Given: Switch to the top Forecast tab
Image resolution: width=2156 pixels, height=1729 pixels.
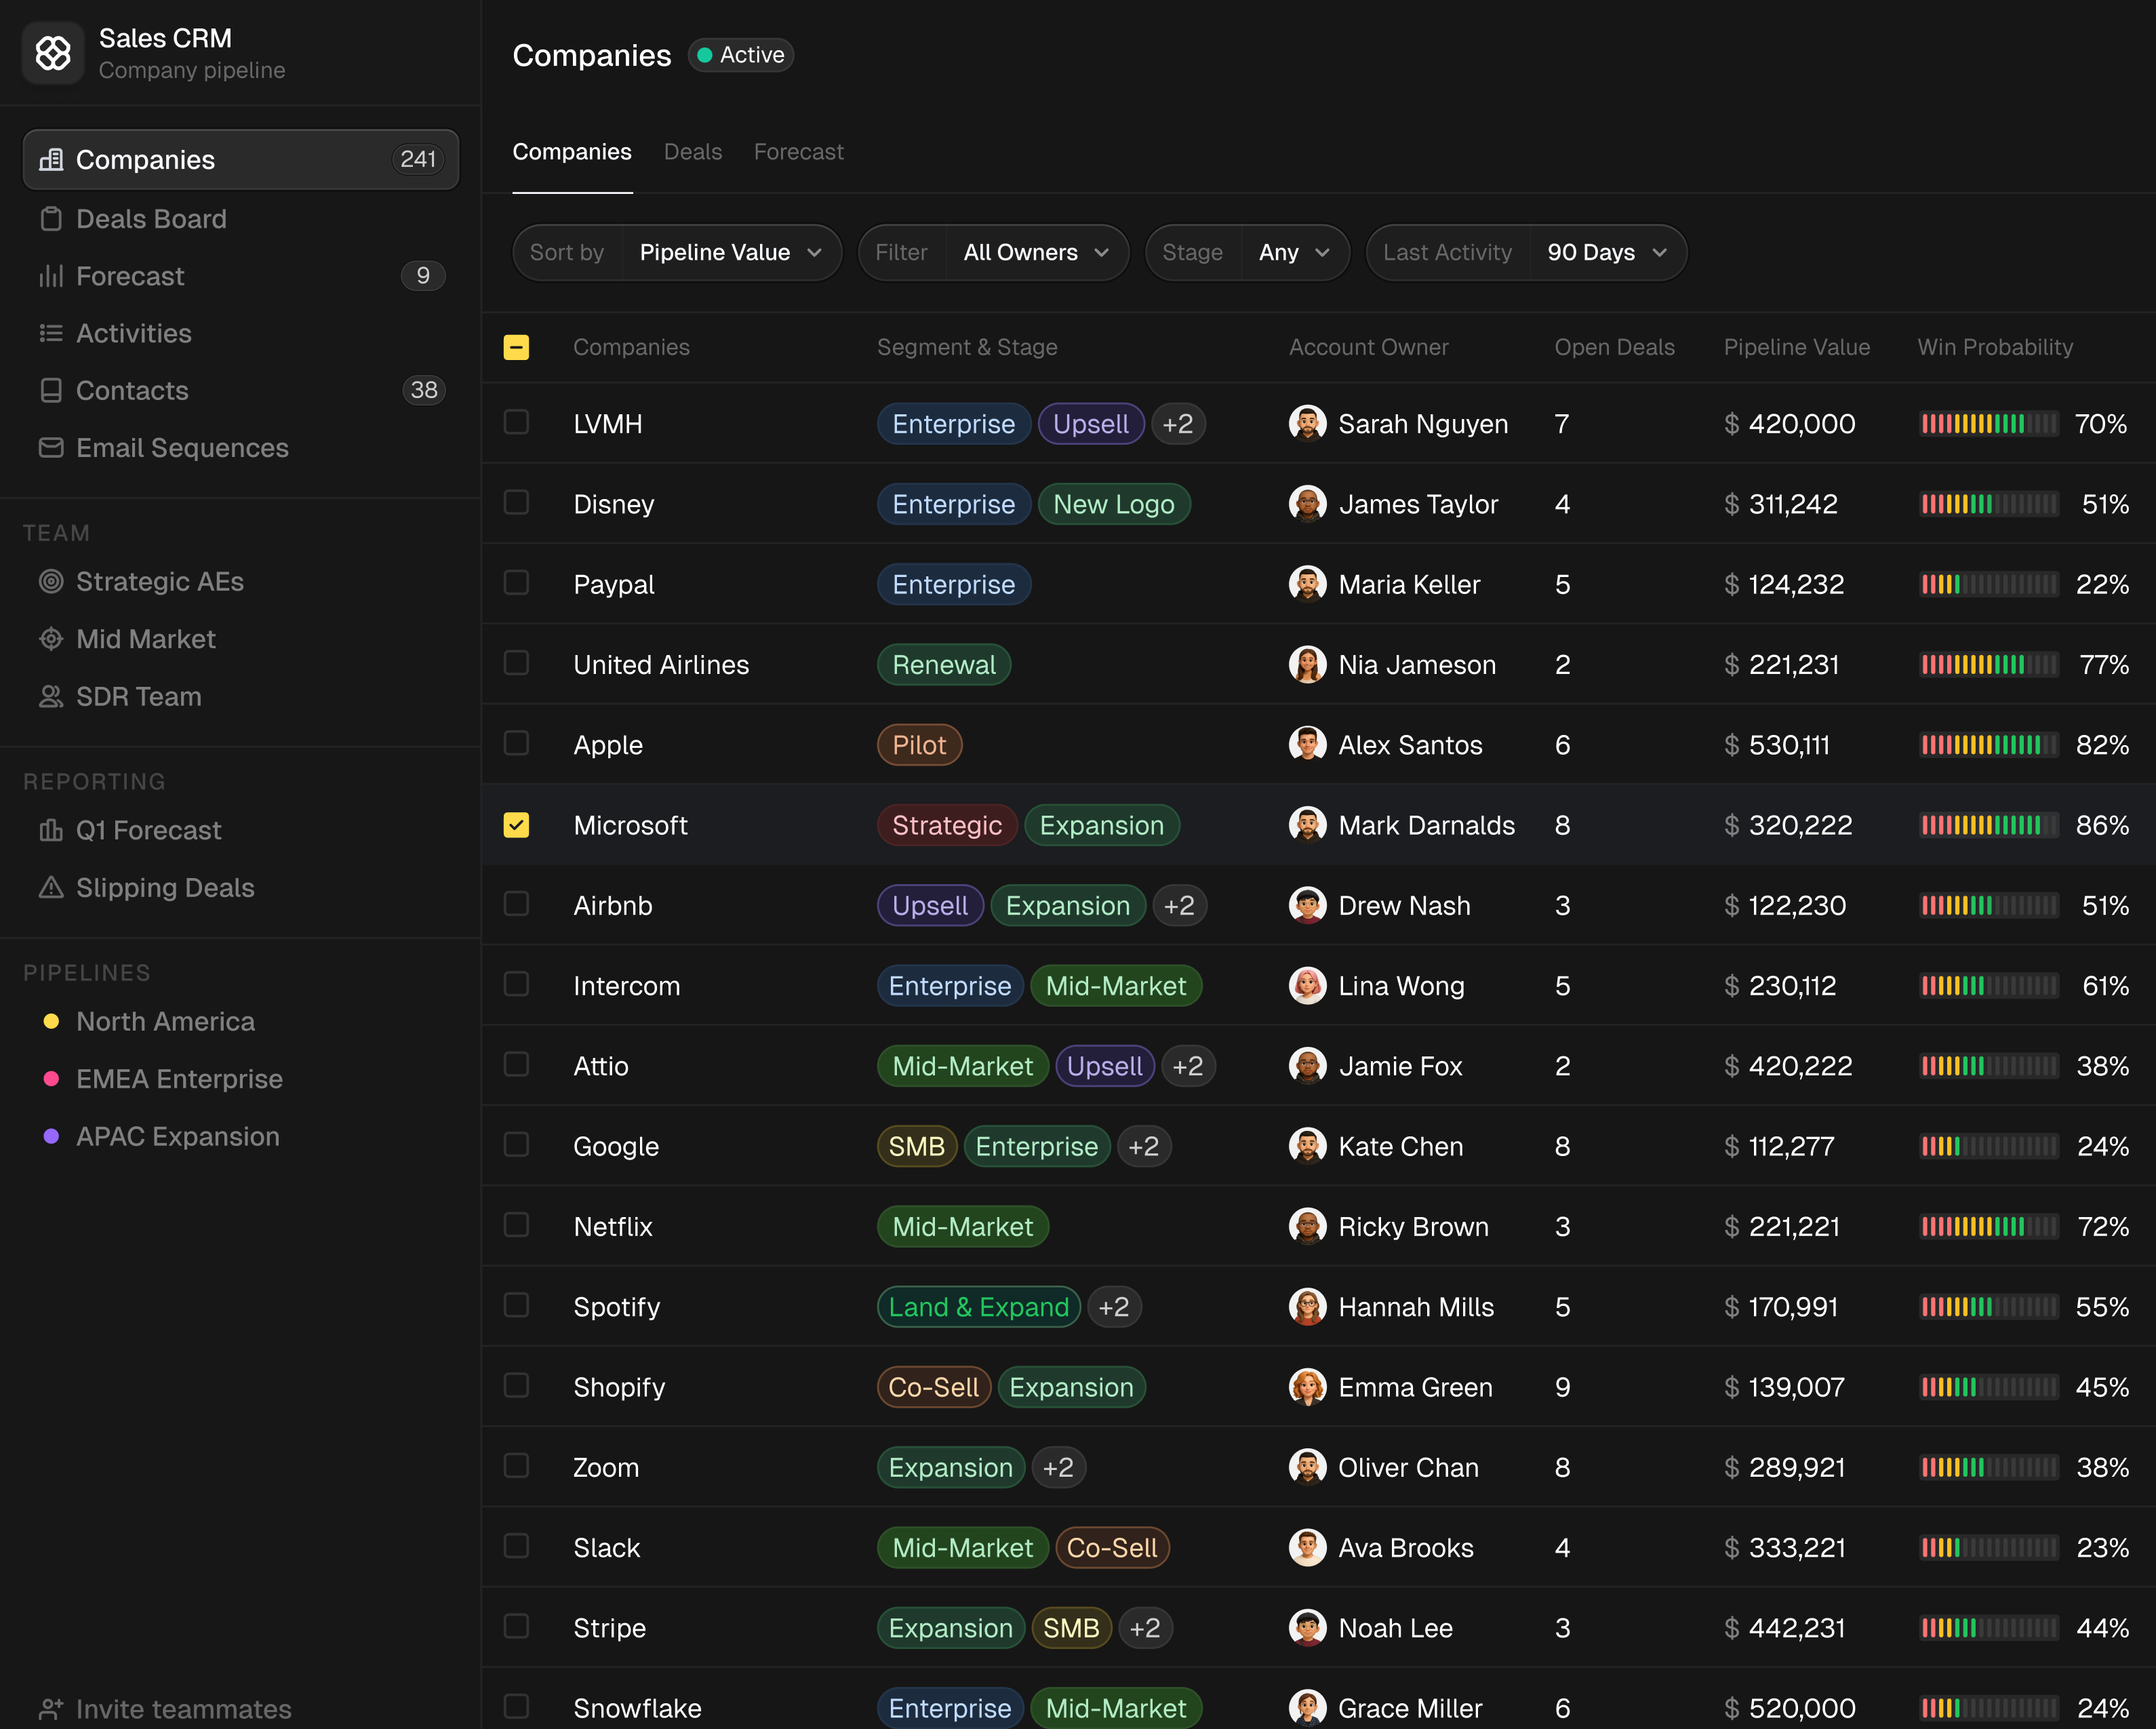Looking at the screenshot, I should 798,152.
